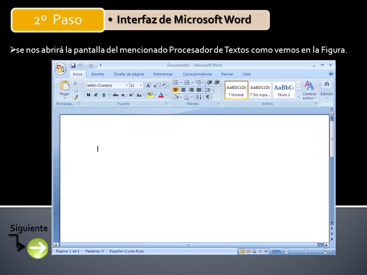
Task: Increase paragraph indent
Action: [217, 82]
